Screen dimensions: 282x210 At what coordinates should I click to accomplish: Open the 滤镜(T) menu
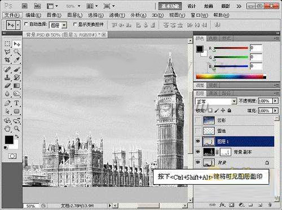[117, 15]
